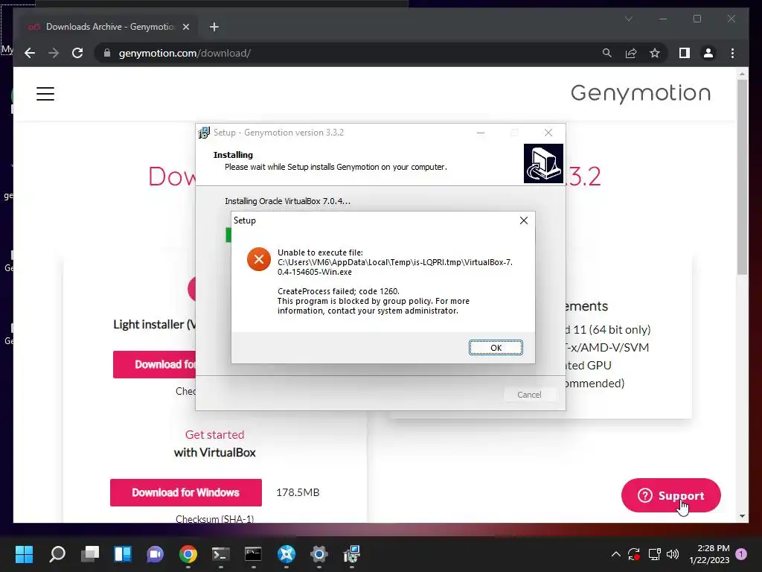Image resolution: width=762 pixels, height=572 pixels.
Task: Close the Genymotion Setup installer window
Action: click(x=548, y=133)
